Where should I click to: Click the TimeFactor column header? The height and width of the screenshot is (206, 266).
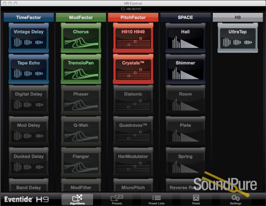click(28, 18)
